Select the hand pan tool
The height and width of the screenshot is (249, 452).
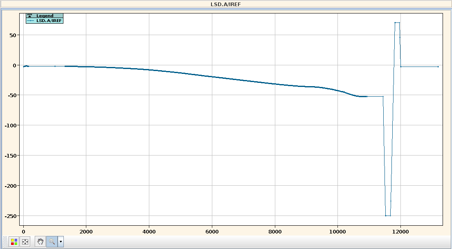(x=40, y=242)
